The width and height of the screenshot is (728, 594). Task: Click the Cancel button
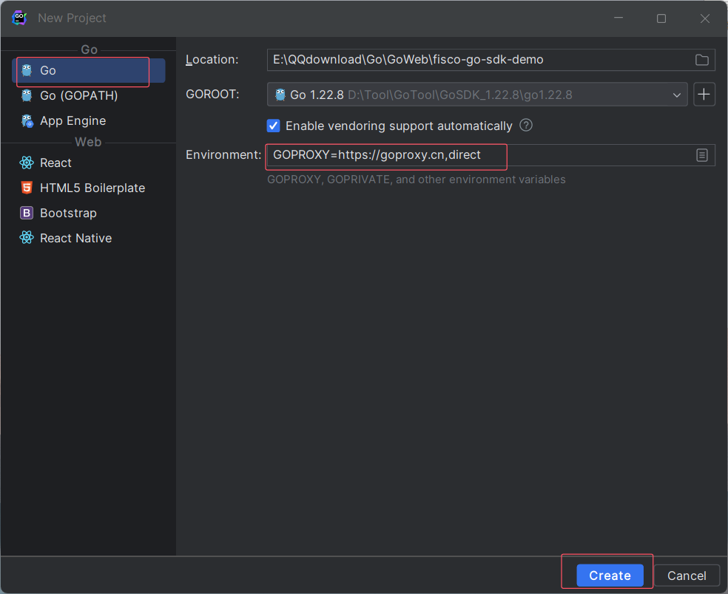687,576
